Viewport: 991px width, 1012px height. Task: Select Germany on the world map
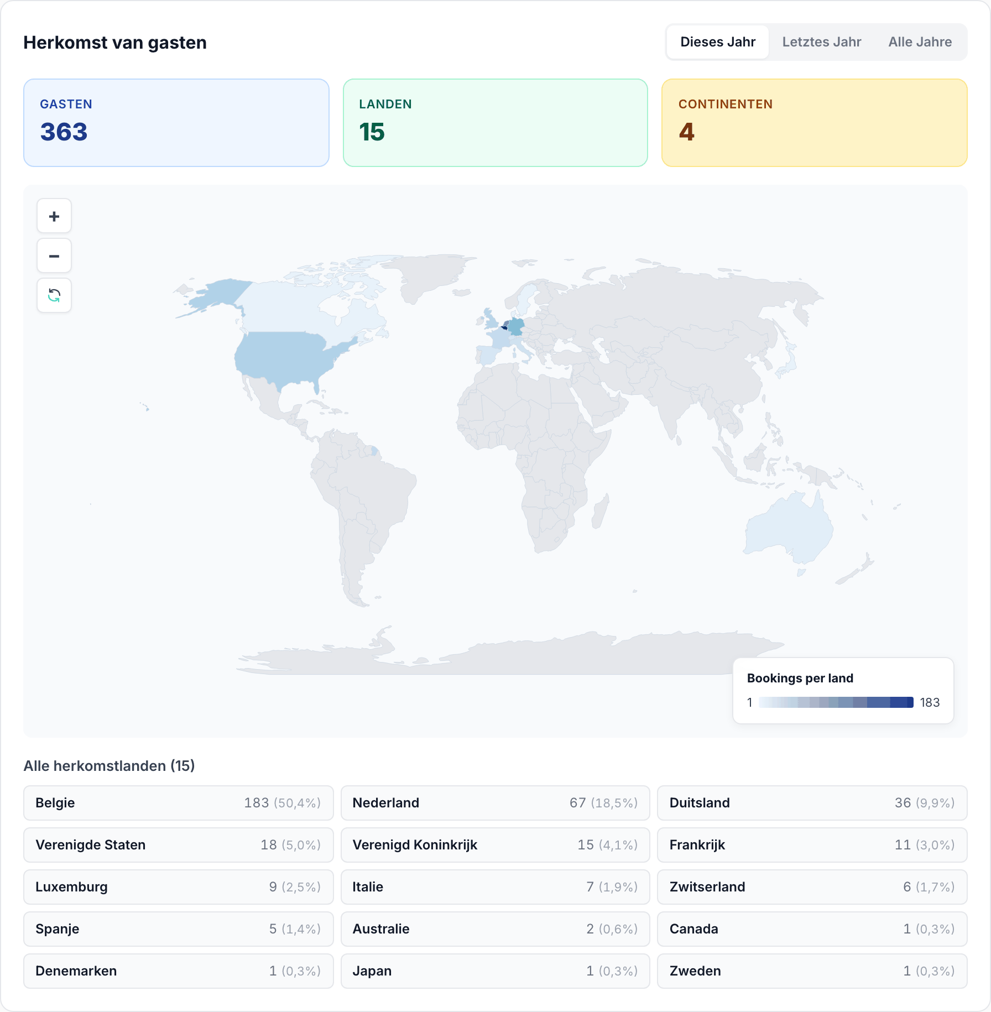point(516,326)
